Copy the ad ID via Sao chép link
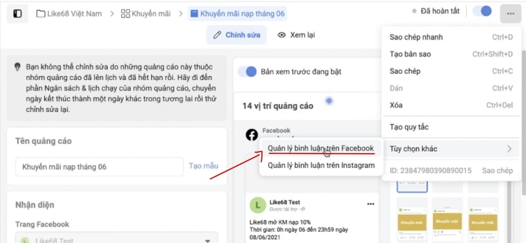Screen dimensions: 526x243 (x=498, y=171)
